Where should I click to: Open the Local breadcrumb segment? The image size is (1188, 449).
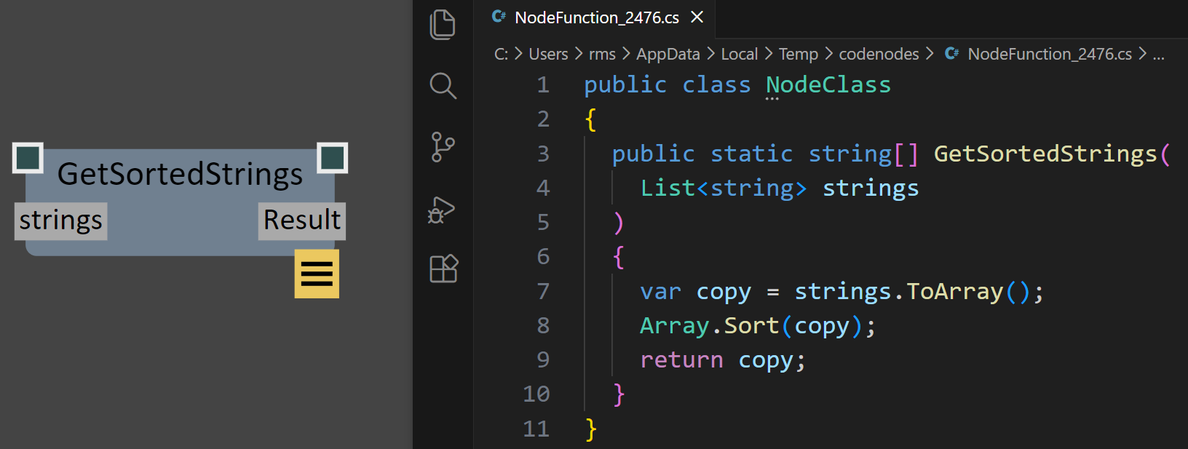click(x=740, y=55)
